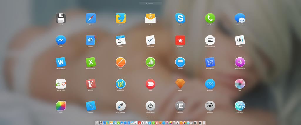Viewport: 301px width, 125px height.
Task: Open the Pixlr app in Launchpad
Action: (x=240, y=84)
